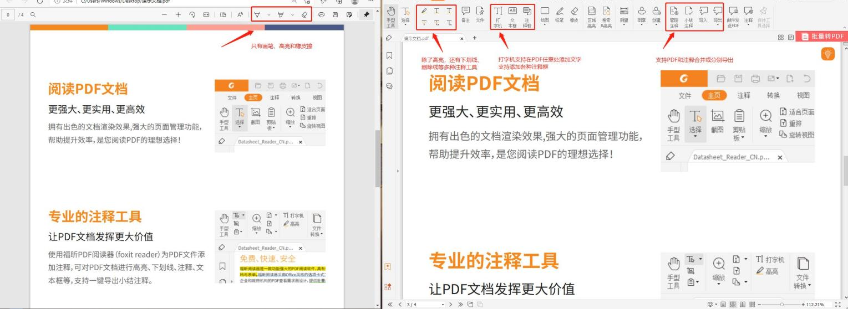Go to the first page in Foxit status bar
This screenshot has width=848, height=309.
pos(390,305)
